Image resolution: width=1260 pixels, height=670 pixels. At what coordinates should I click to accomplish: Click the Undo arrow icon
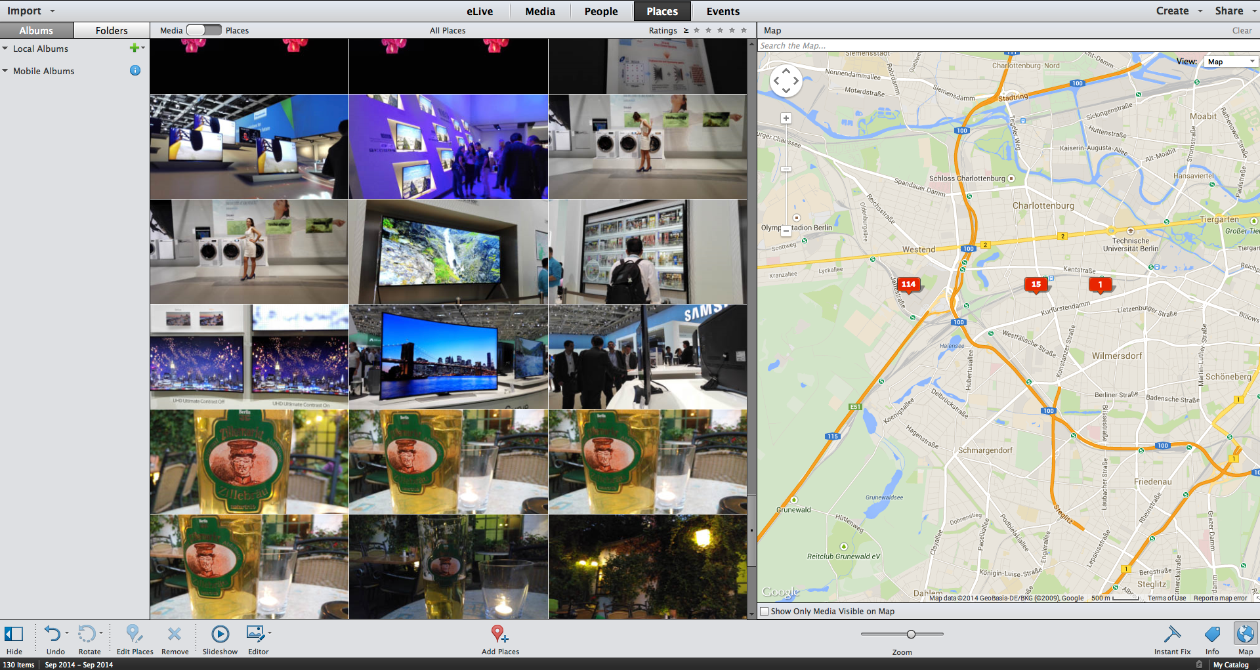point(52,634)
